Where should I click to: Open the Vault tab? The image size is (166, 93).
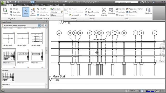coord(57,5)
